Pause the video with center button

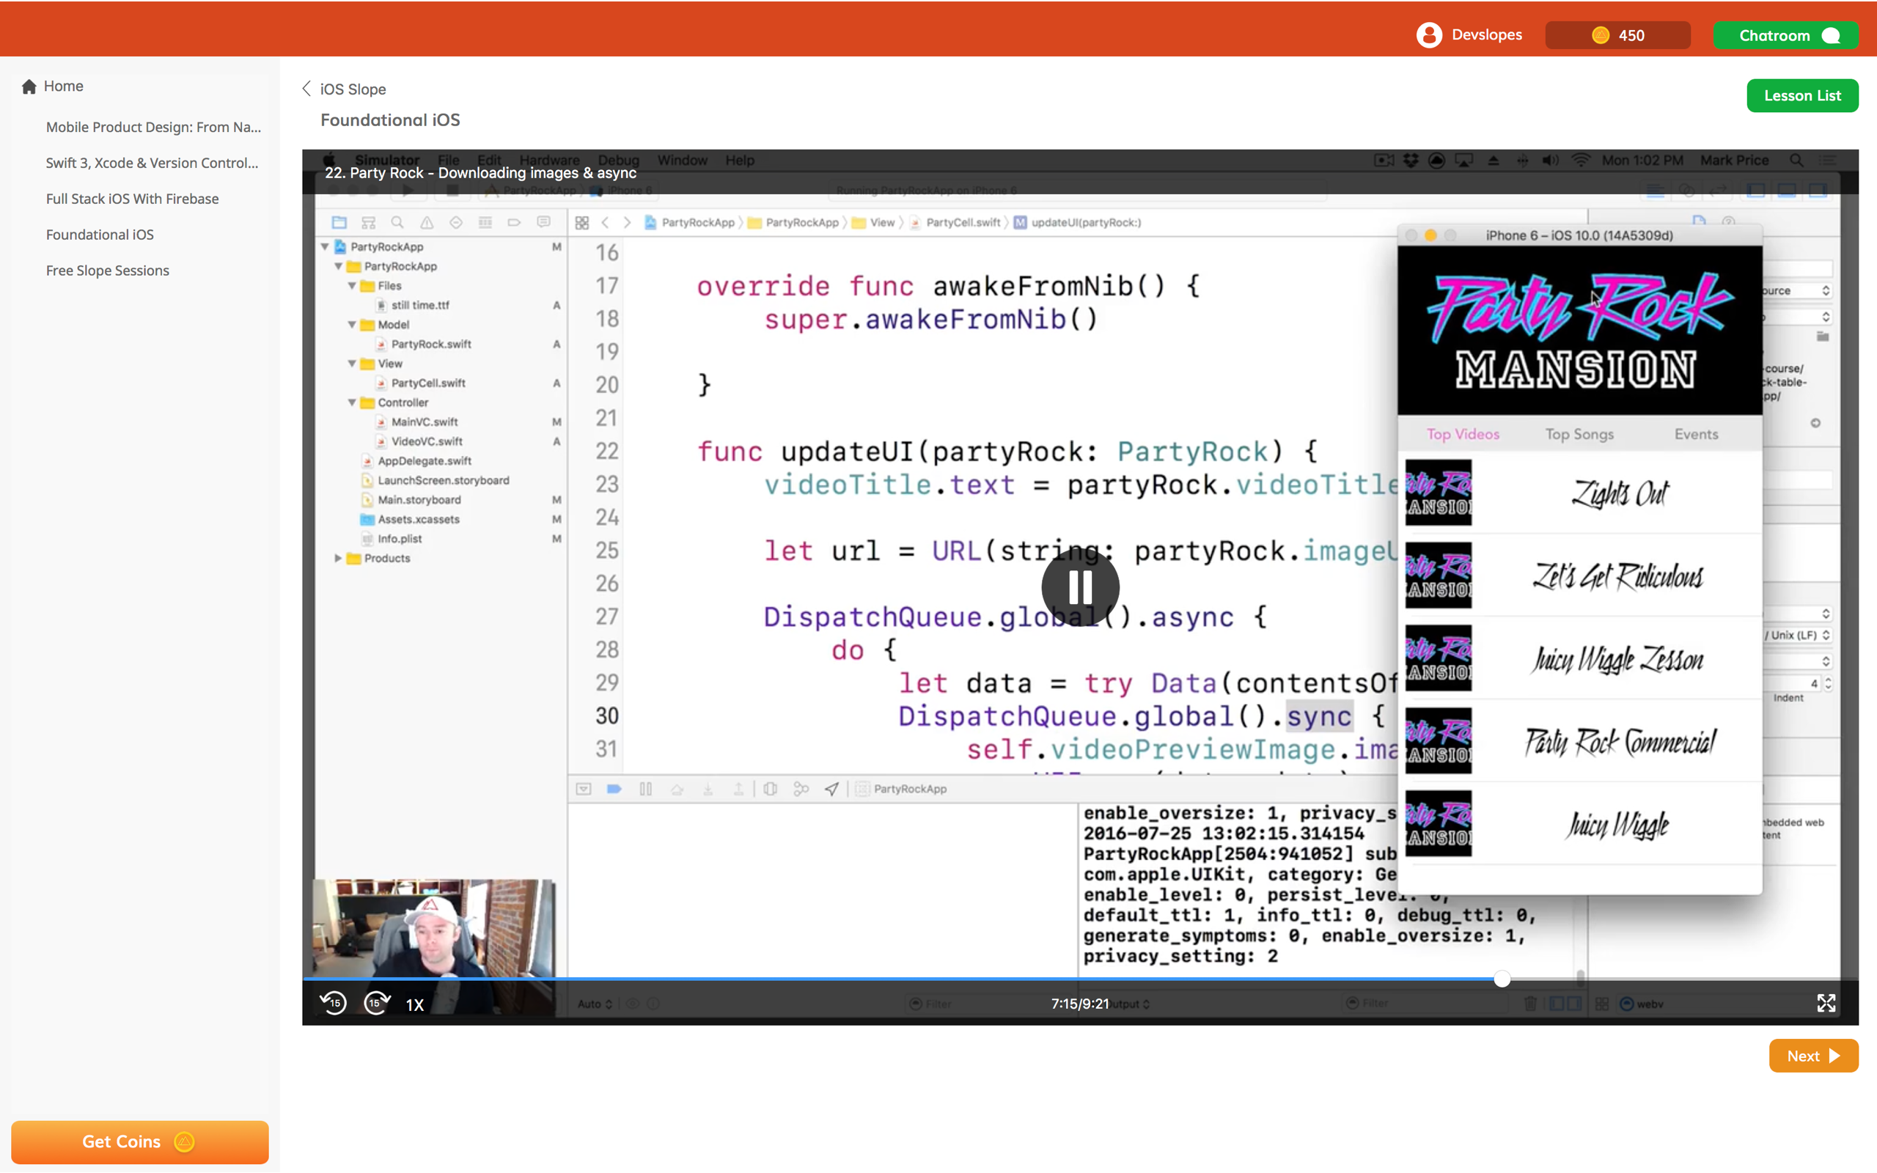tap(1080, 587)
